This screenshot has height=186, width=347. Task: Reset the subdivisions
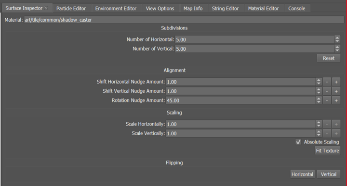click(329, 58)
